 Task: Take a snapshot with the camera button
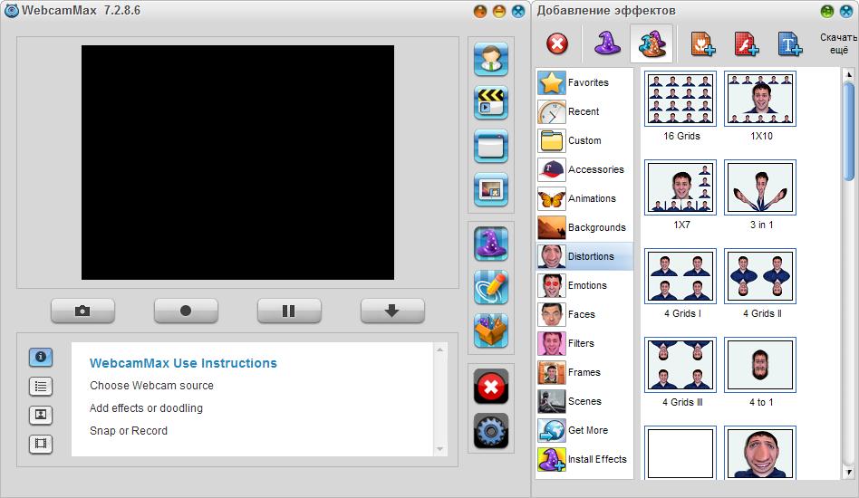tap(82, 311)
